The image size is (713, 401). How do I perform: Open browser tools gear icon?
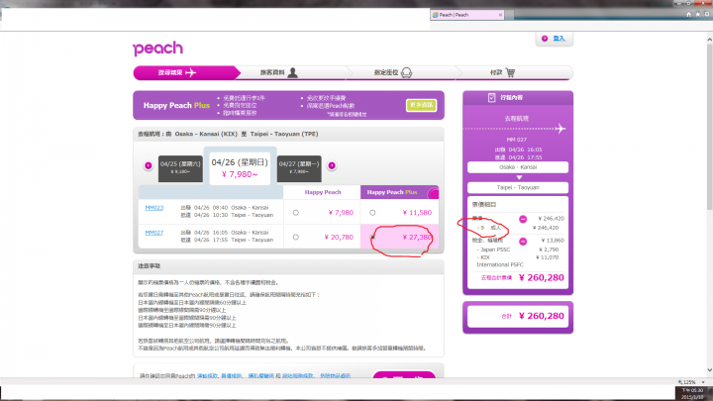point(707,14)
